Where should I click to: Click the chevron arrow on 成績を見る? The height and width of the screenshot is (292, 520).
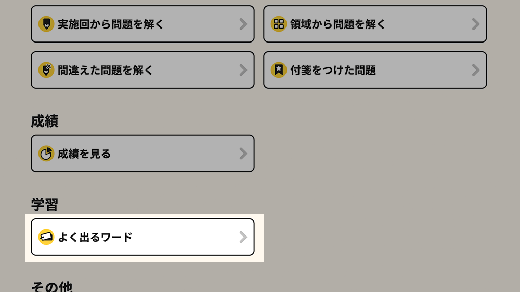pos(243,154)
